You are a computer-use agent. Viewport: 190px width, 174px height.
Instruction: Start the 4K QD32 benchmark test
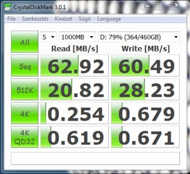tap(25, 137)
